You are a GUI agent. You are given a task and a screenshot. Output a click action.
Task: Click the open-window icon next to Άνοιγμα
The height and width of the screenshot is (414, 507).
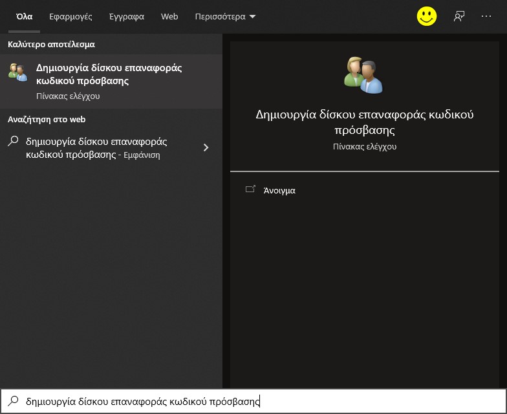point(251,189)
